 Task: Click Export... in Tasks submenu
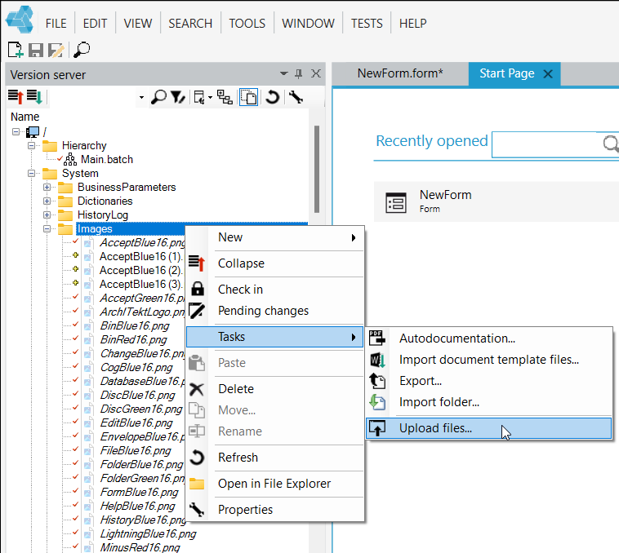click(489, 381)
